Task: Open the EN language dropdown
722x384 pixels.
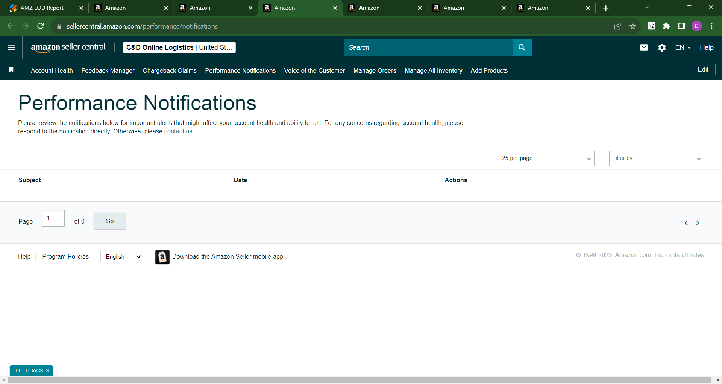Action: (x=683, y=47)
